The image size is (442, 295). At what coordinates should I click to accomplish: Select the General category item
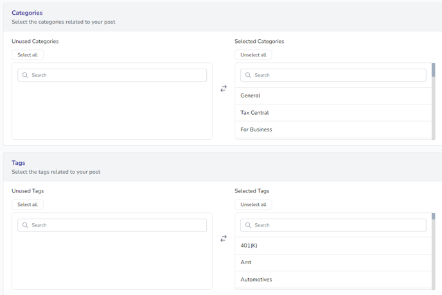pyautogui.click(x=251, y=96)
